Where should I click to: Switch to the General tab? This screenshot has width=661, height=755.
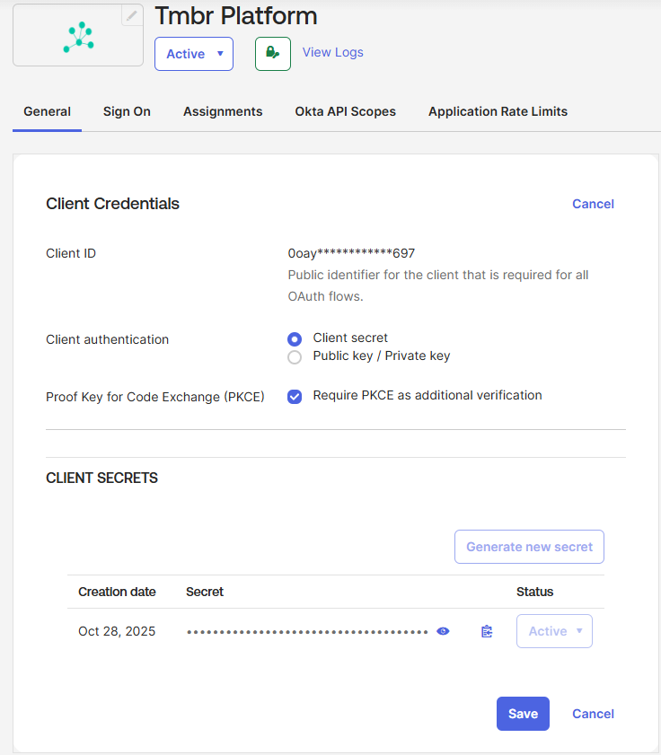point(48,111)
